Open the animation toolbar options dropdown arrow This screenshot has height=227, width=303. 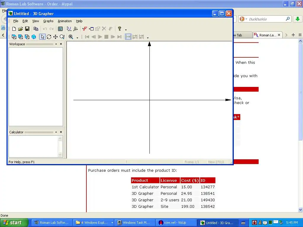148,38
